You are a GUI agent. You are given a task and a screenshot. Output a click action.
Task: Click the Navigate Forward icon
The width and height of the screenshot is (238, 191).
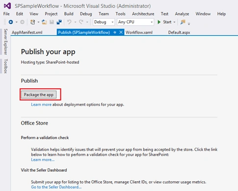22,22
